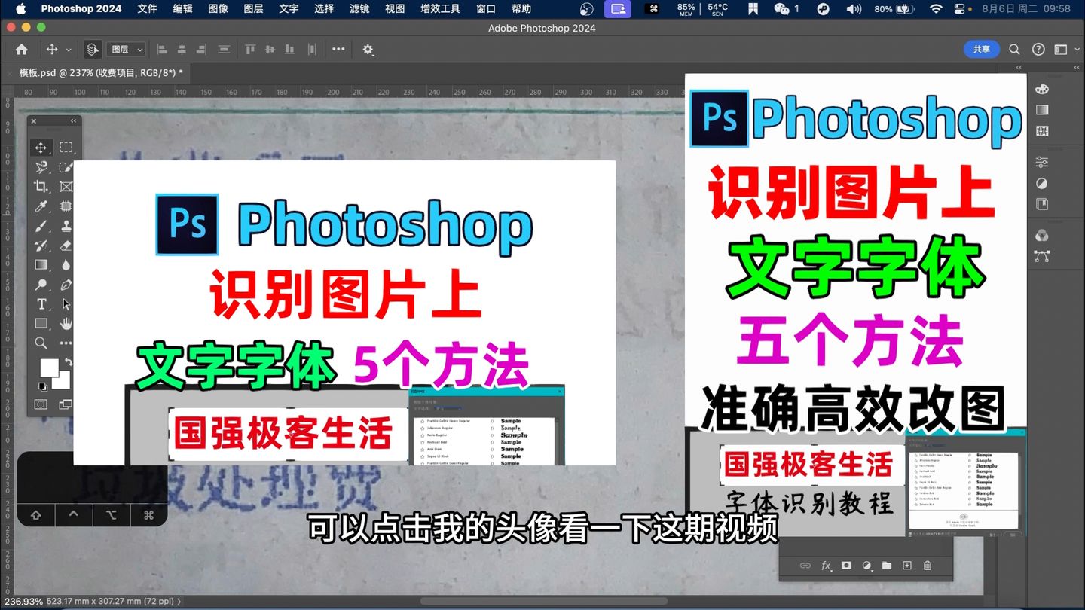This screenshot has height=610, width=1085.
Task: Open more align options three dots
Action: click(x=338, y=50)
